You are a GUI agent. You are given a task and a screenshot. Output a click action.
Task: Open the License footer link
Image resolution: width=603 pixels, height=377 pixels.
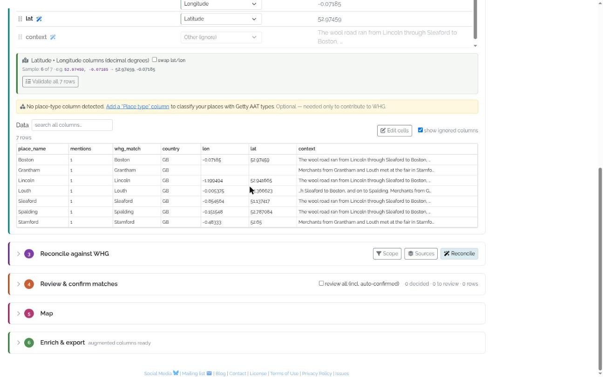(258, 374)
